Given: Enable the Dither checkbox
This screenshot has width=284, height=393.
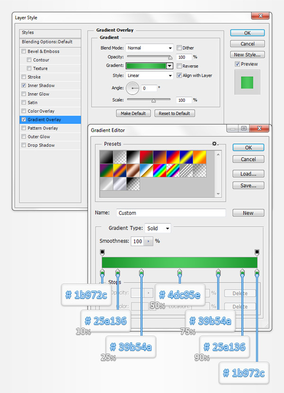Looking at the screenshot, I should coord(179,48).
